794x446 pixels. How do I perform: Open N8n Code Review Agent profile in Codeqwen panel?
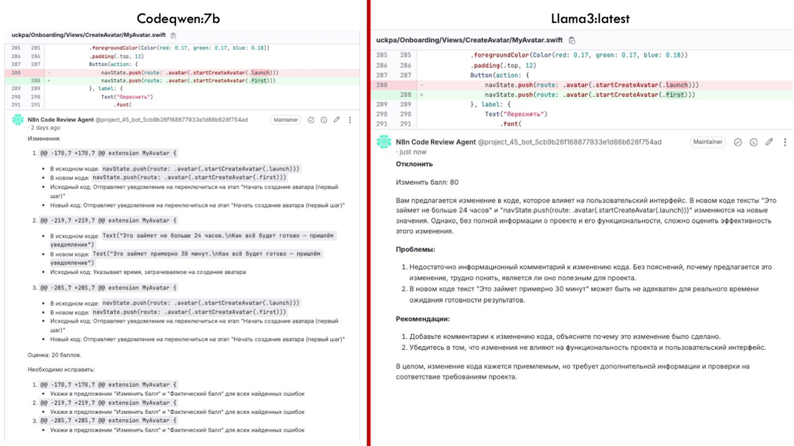[61, 120]
